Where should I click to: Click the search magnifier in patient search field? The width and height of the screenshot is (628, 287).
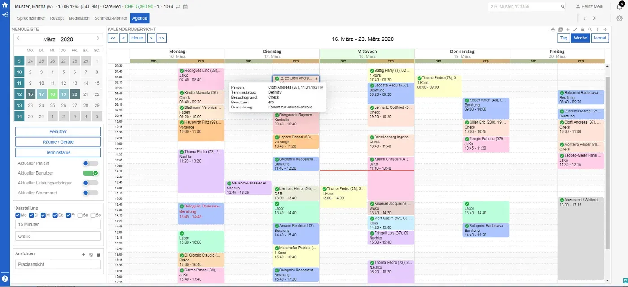pyautogui.click(x=563, y=7)
